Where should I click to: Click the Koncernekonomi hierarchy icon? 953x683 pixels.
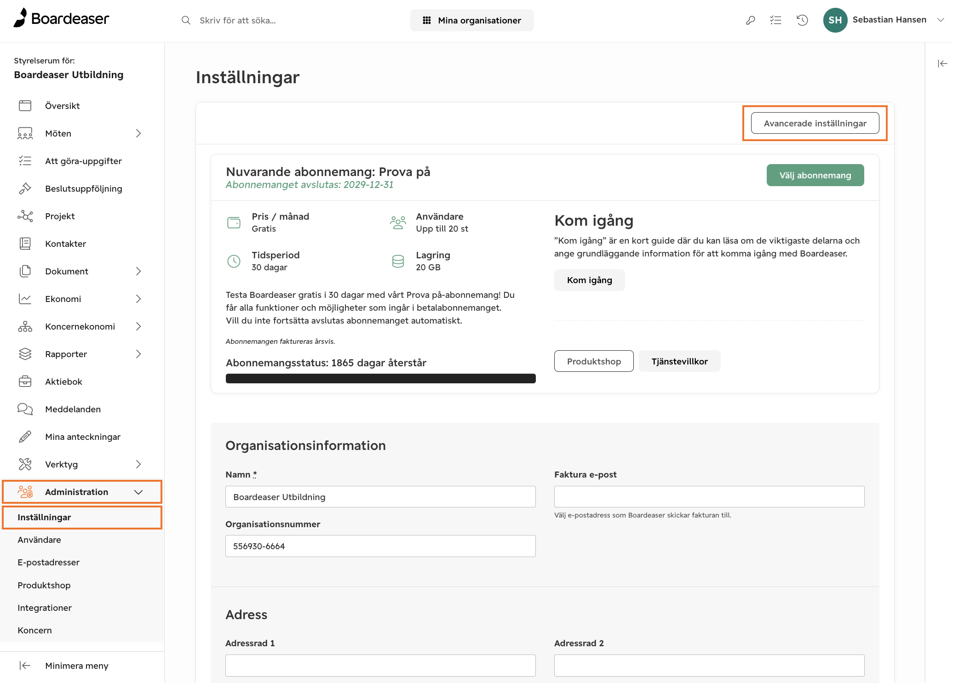point(25,326)
